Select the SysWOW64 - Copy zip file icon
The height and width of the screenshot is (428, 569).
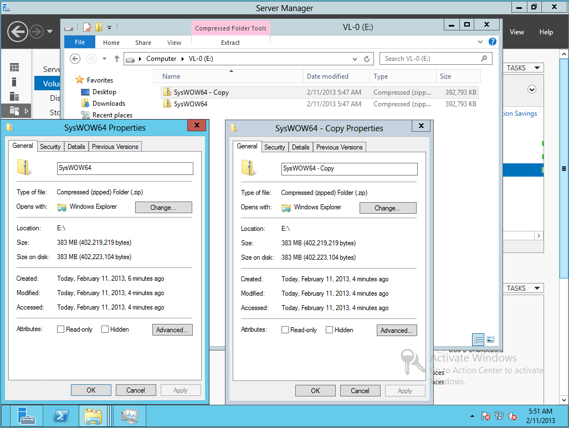[167, 92]
